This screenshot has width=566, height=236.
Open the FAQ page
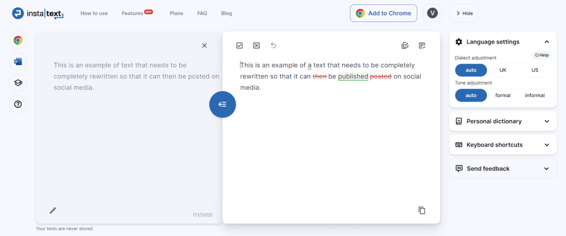[x=202, y=13]
